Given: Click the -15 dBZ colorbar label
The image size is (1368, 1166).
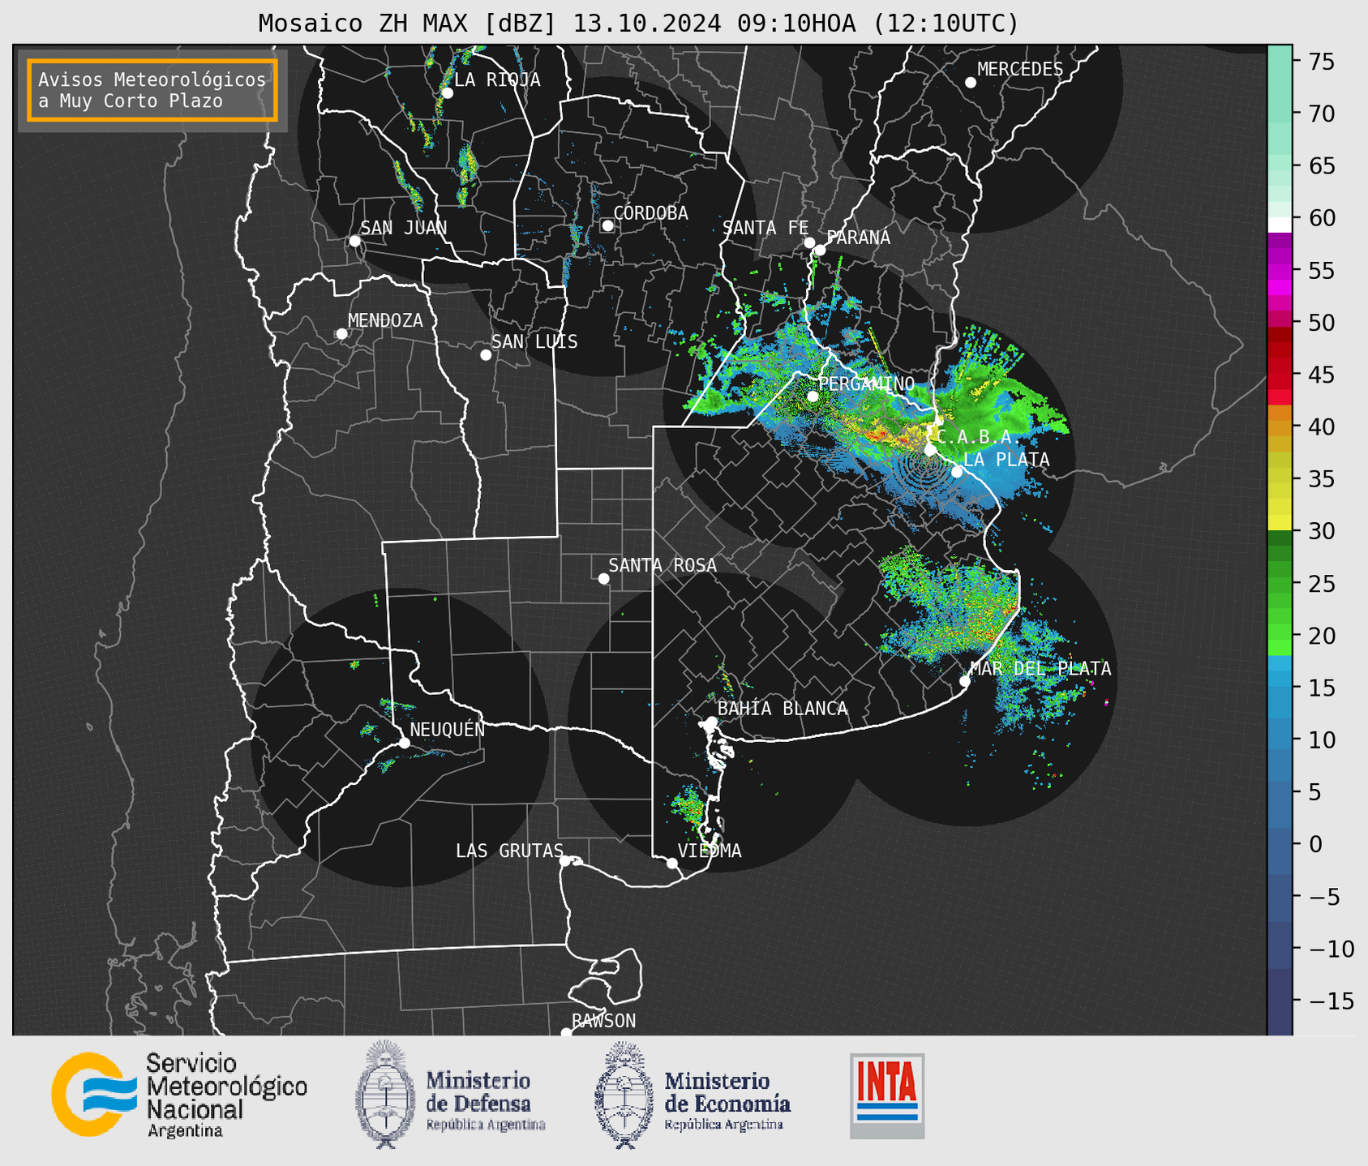Looking at the screenshot, I should pos(1331,1001).
